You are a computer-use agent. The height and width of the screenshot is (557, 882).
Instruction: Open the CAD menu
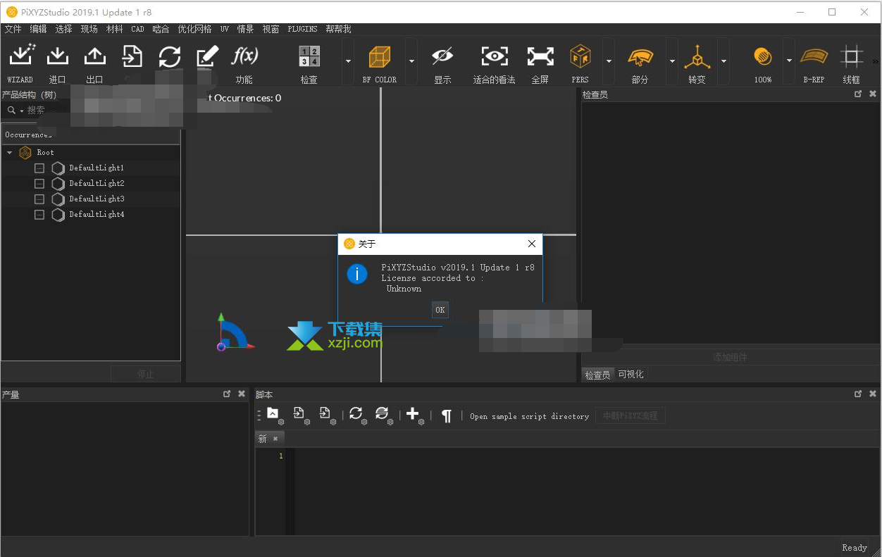(137, 30)
